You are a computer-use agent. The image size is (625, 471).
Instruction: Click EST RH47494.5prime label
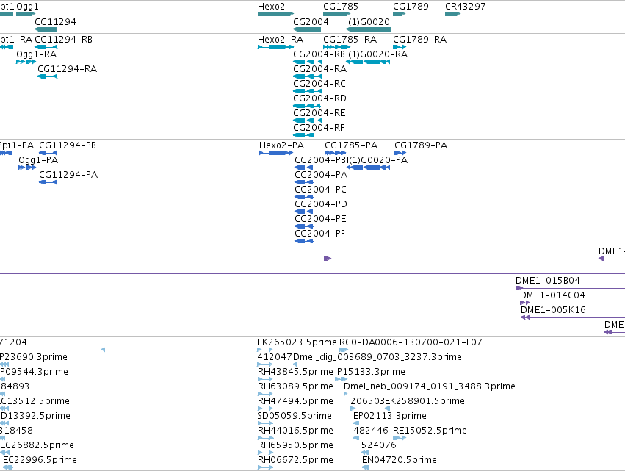pos(295,402)
